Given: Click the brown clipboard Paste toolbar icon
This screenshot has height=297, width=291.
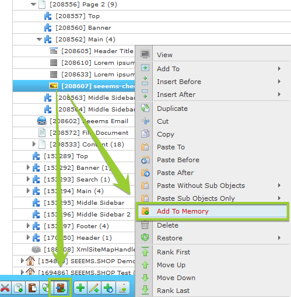Looking at the screenshot, I should click(x=32, y=288).
